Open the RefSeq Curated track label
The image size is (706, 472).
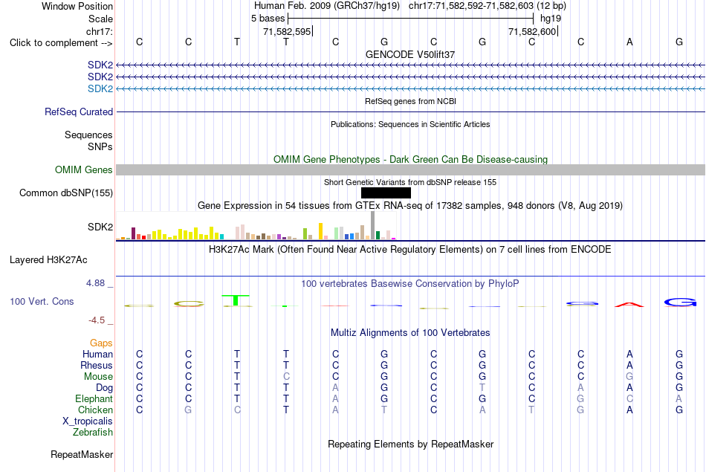coord(79,111)
